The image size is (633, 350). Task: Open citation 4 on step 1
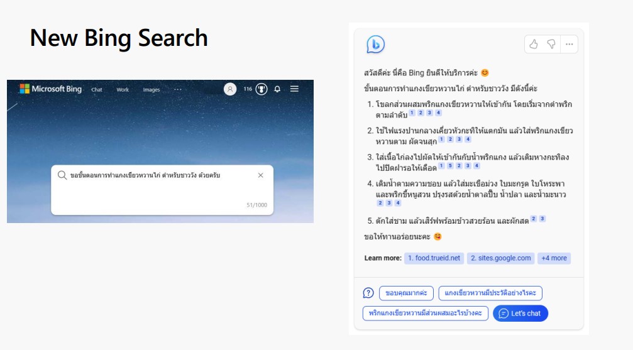(438, 113)
